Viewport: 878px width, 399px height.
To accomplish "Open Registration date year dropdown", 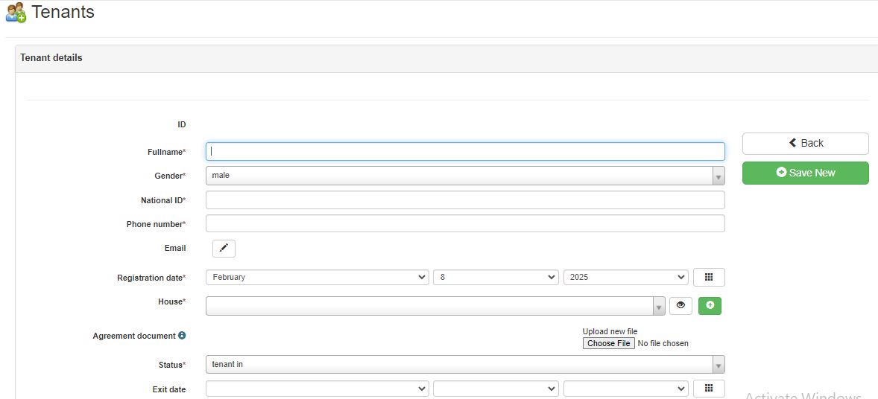I will (x=625, y=277).
